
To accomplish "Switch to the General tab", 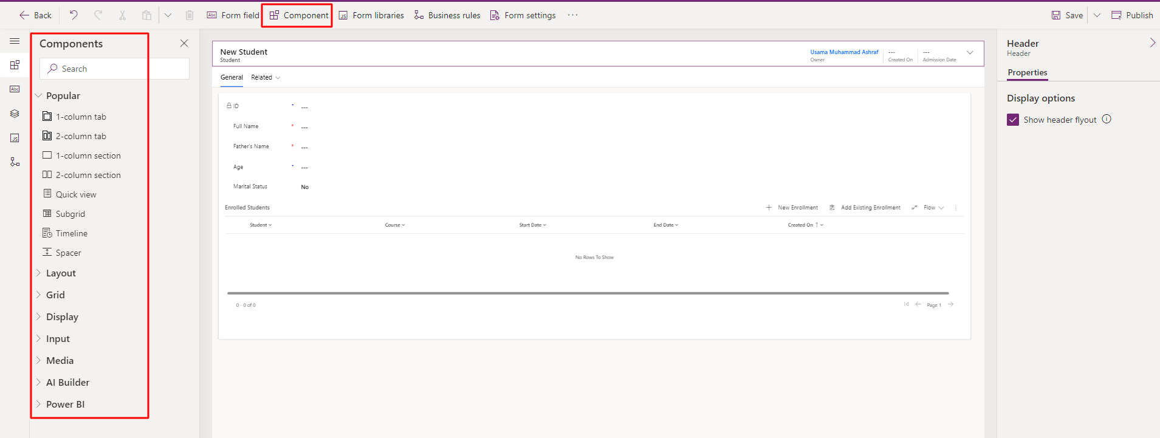I will [x=232, y=78].
